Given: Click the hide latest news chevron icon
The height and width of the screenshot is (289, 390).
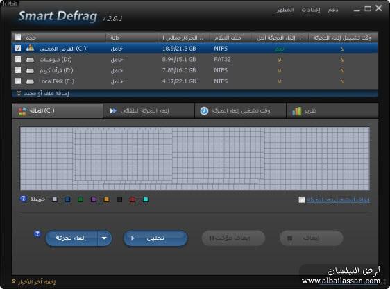Looking at the screenshot, I should point(14,281).
